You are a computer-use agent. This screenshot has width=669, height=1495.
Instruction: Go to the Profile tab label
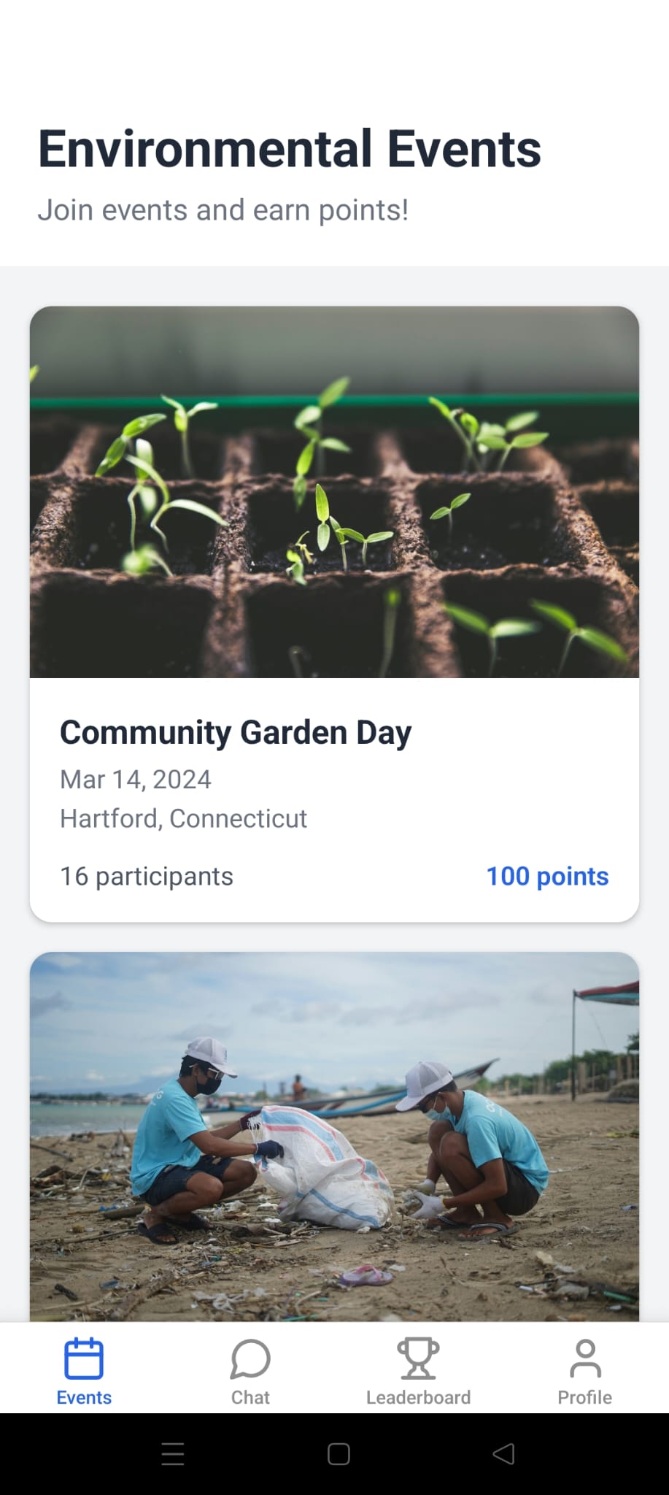[x=585, y=1397]
